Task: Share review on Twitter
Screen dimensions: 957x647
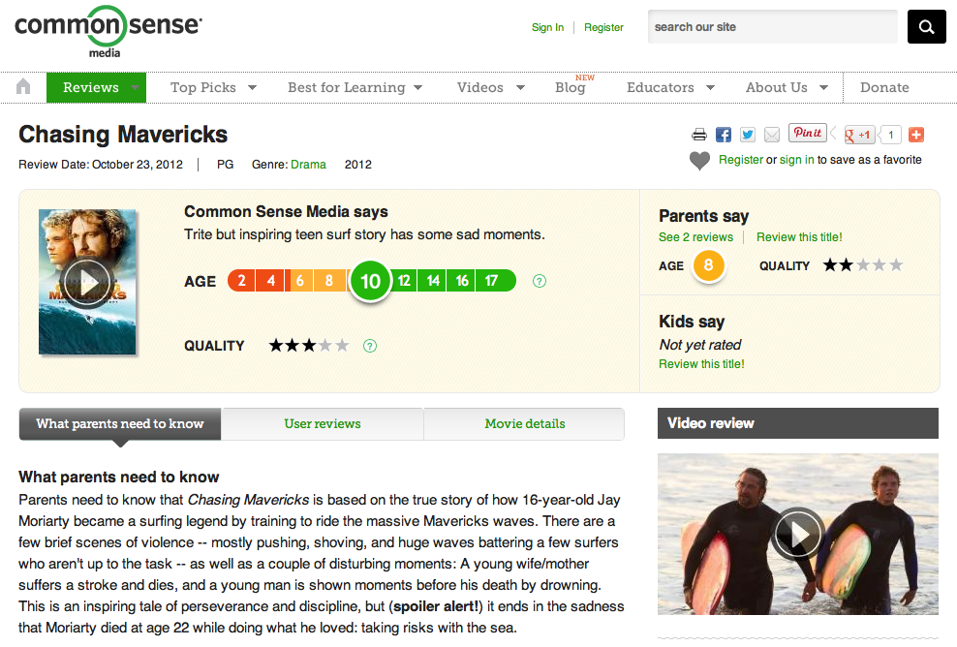Action: pyautogui.click(x=748, y=135)
